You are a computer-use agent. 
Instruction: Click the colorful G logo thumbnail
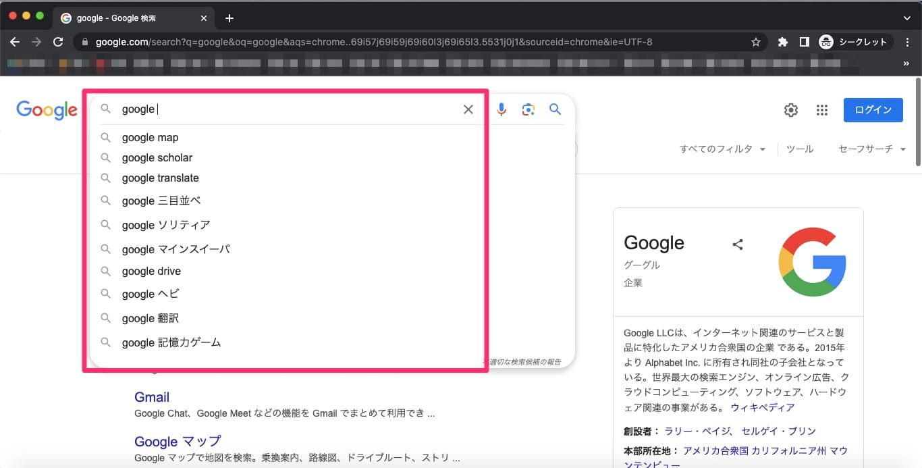point(812,262)
